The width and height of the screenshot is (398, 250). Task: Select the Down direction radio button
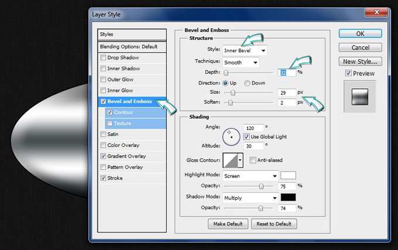tap(247, 83)
